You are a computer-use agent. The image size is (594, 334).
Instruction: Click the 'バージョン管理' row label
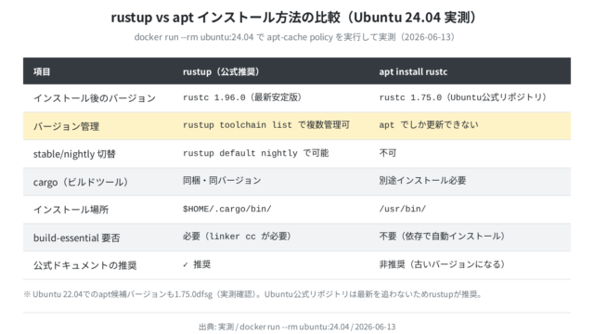pos(66,126)
